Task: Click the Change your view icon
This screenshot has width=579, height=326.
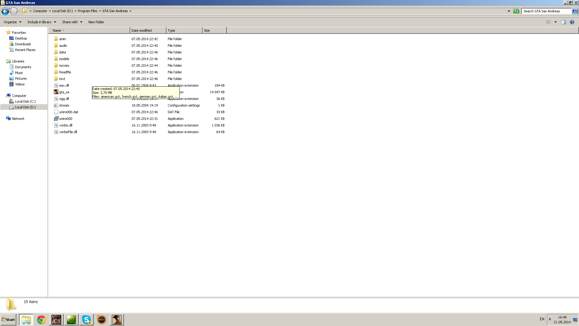Action: click(548, 22)
